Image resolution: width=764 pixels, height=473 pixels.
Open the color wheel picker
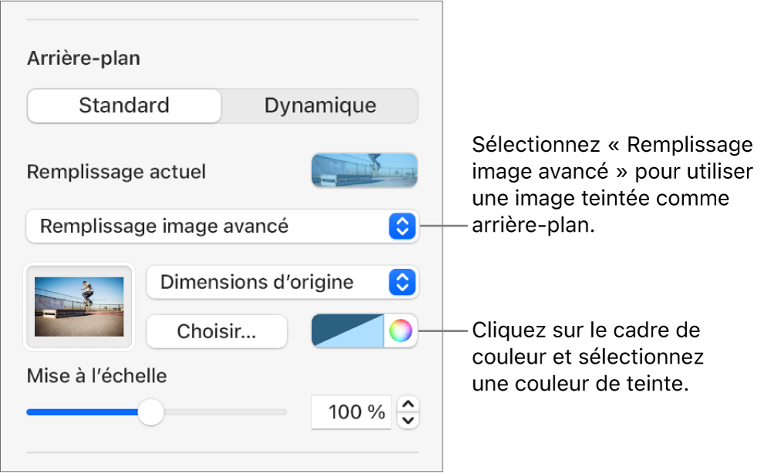coord(400,331)
